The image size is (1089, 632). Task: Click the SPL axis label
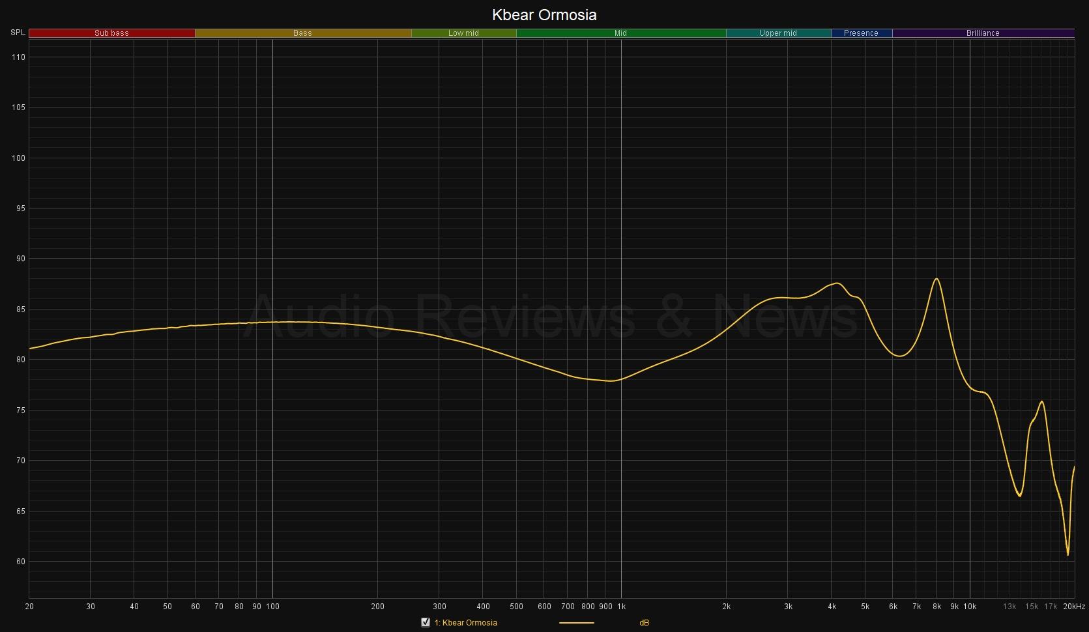click(x=18, y=33)
